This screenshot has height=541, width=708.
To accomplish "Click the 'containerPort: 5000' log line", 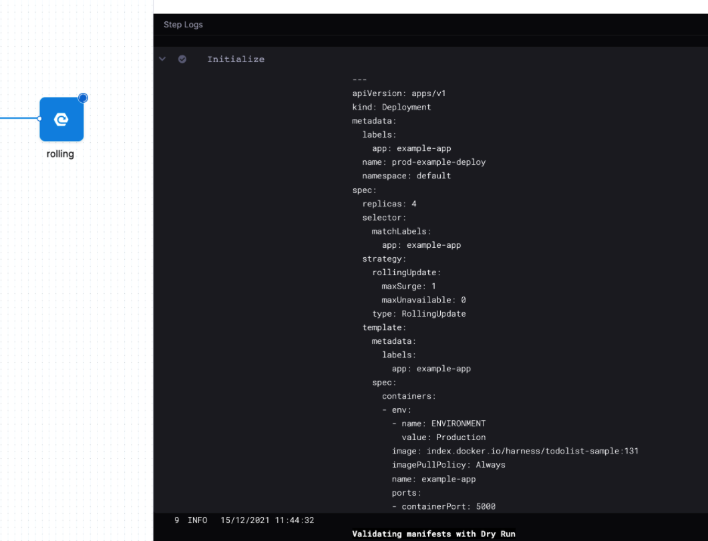I will 448,506.
